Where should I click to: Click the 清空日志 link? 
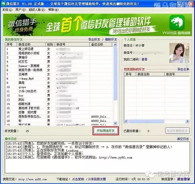tap(182, 139)
